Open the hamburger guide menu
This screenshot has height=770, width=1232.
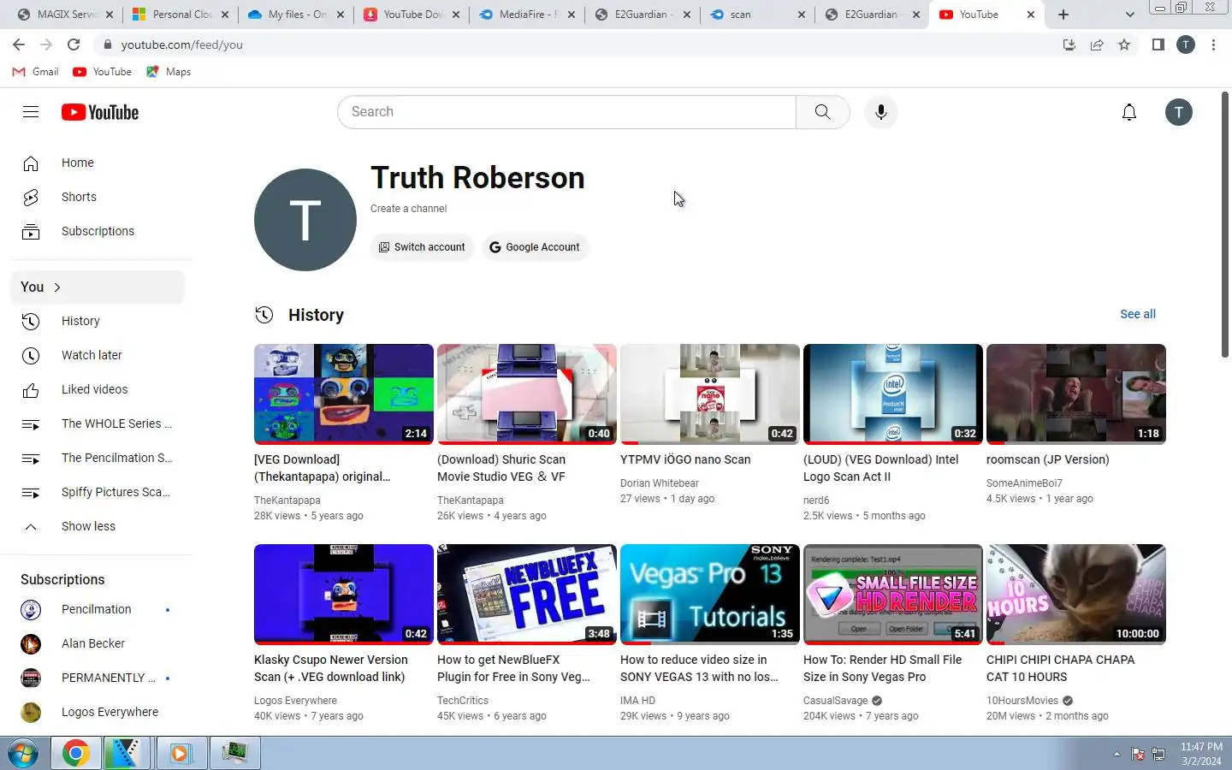point(31,112)
